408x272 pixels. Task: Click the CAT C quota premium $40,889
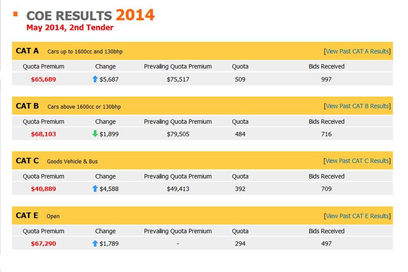point(43,189)
